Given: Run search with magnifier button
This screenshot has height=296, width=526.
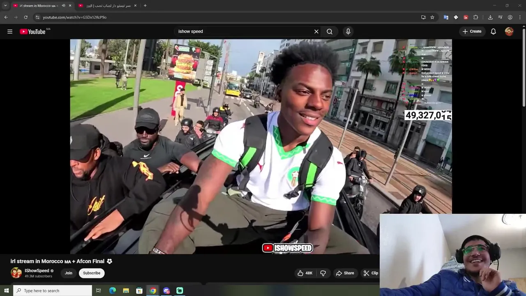Looking at the screenshot, I should (x=330, y=31).
